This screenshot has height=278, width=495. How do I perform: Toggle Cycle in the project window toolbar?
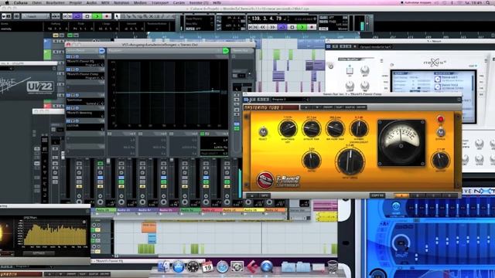pyautogui.click(x=77, y=16)
